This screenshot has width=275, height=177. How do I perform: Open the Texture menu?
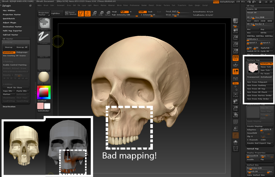(x=167, y=5)
